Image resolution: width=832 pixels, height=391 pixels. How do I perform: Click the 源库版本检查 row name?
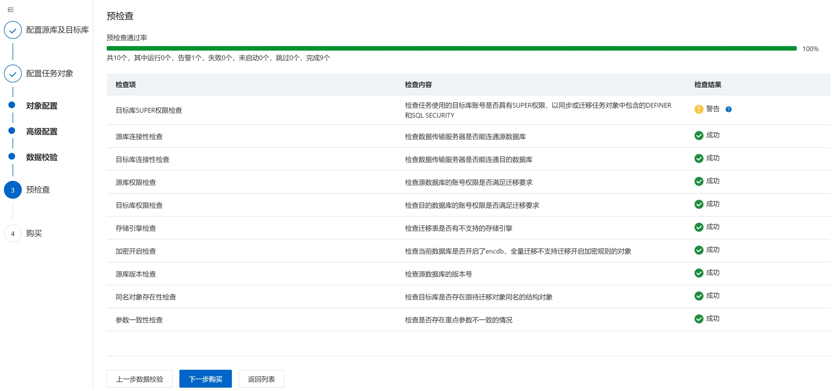(x=136, y=274)
